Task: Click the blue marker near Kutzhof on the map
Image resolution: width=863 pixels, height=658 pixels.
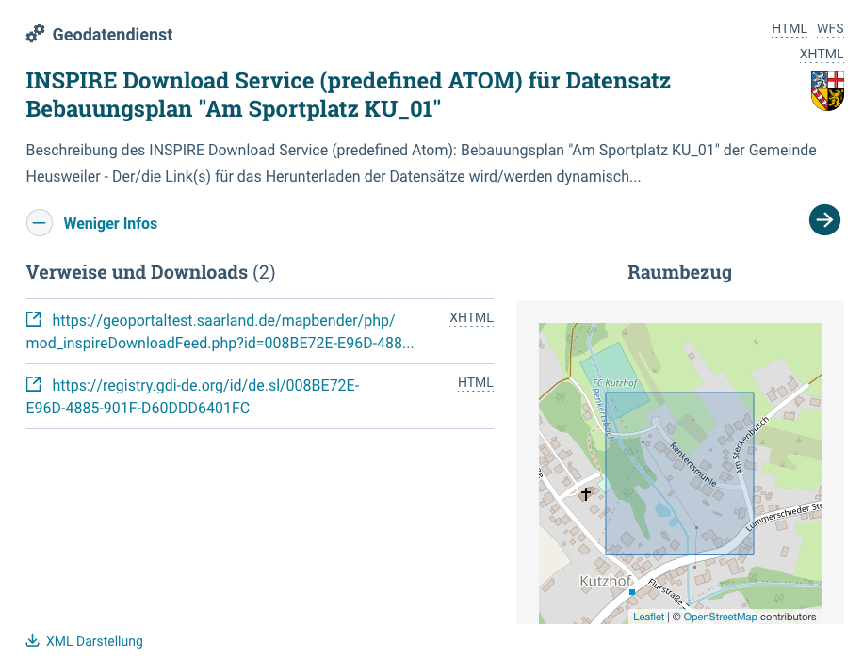Action: (x=632, y=594)
